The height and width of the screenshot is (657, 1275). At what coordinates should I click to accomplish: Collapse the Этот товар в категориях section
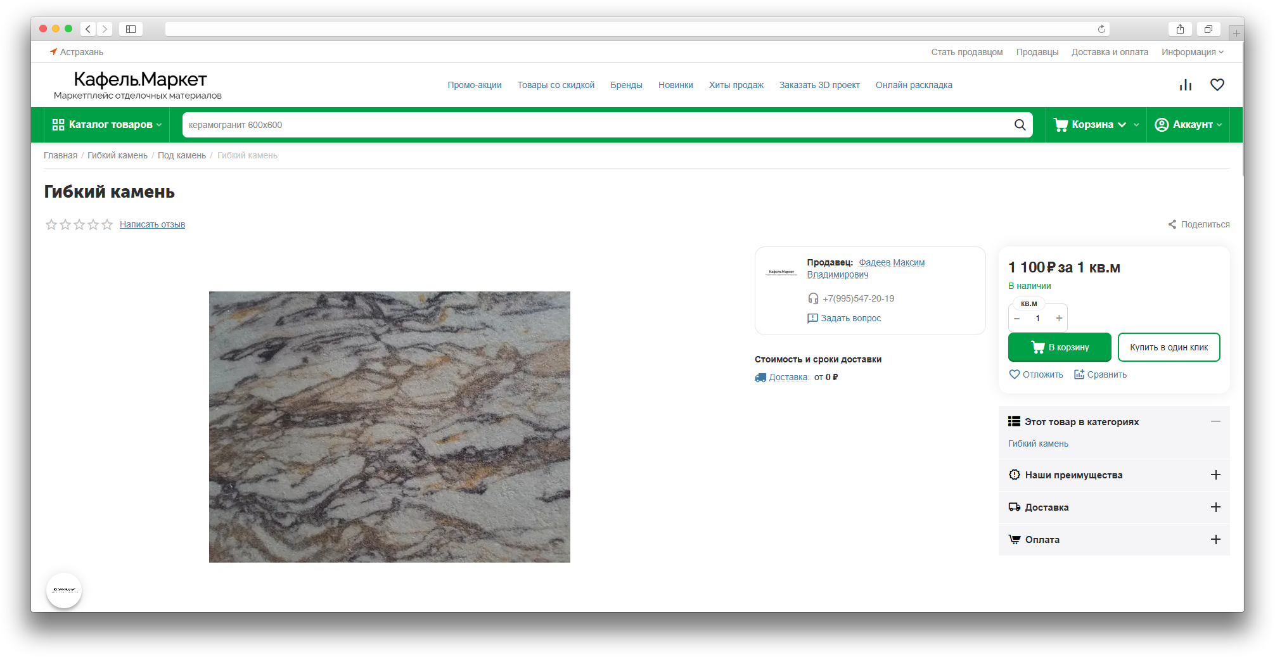(x=1215, y=422)
